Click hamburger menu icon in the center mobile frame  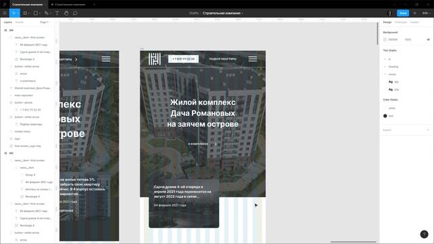252,59
